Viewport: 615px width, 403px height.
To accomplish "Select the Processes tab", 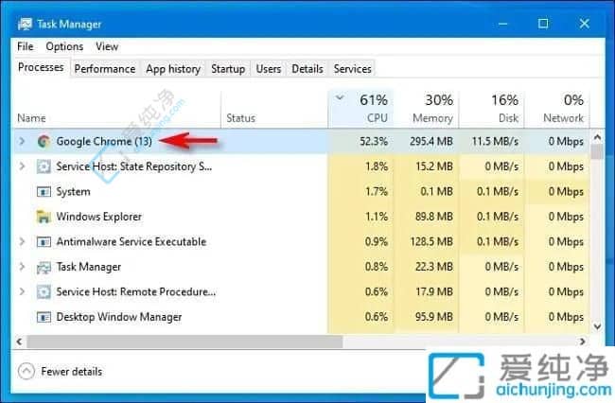I will click(41, 67).
